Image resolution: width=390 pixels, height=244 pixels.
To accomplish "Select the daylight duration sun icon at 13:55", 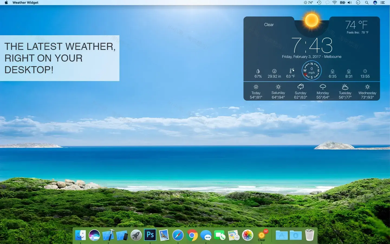I will [x=365, y=71].
